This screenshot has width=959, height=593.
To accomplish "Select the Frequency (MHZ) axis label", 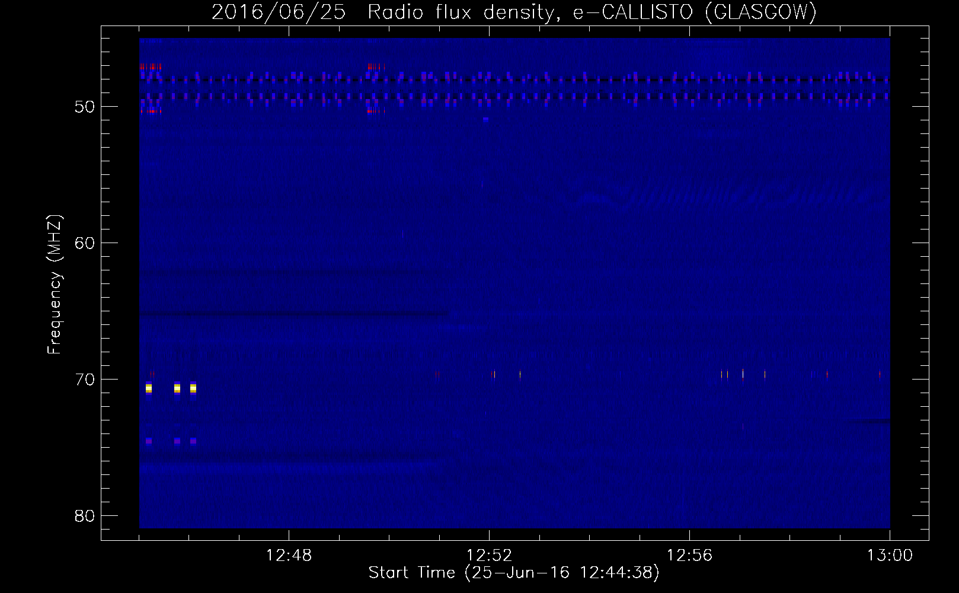I will [54, 285].
